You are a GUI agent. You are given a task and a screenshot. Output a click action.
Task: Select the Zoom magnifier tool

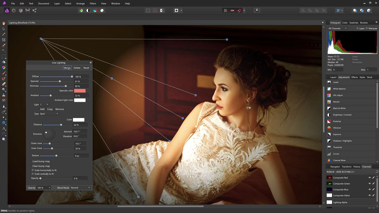coord(4,139)
